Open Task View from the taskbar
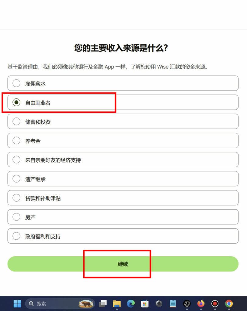This screenshot has height=311, width=247. pyautogui.click(x=103, y=303)
